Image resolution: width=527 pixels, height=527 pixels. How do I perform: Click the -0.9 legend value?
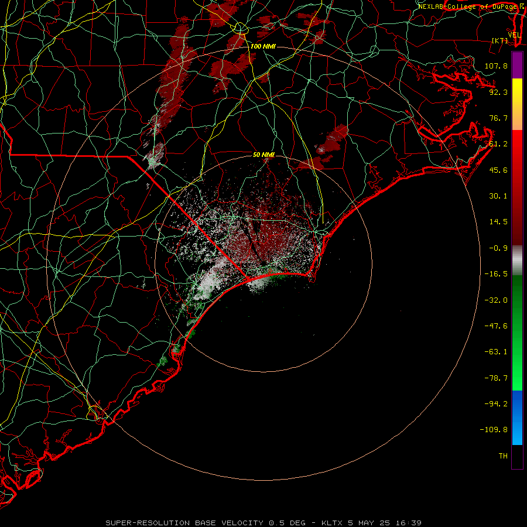pyautogui.click(x=498, y=248)
